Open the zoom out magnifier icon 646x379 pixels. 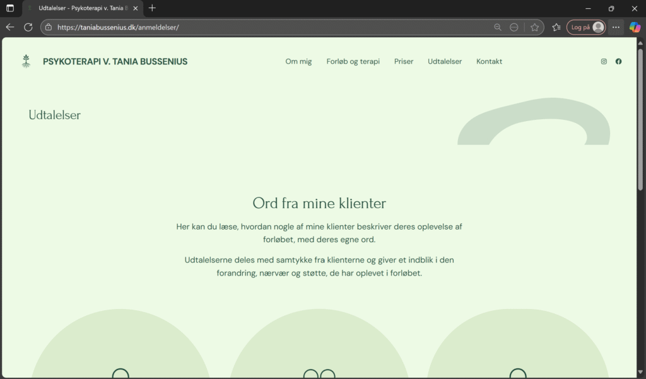[498, 27]
